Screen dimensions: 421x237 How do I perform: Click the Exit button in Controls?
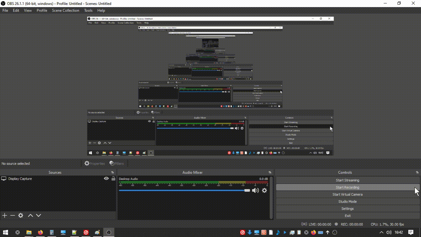[x=348, y=216]
